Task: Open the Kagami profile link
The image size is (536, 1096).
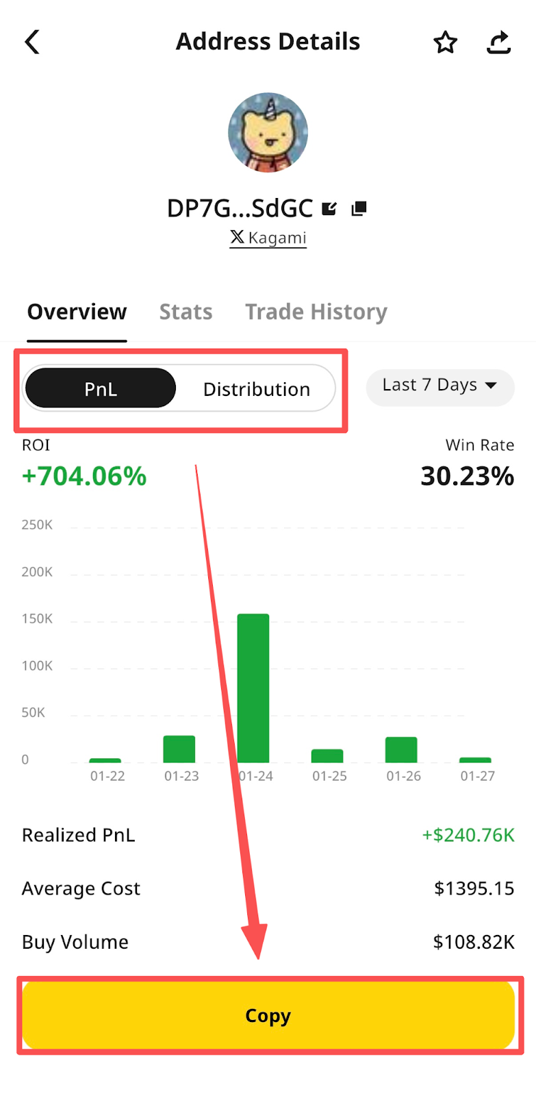Action: 277,238
